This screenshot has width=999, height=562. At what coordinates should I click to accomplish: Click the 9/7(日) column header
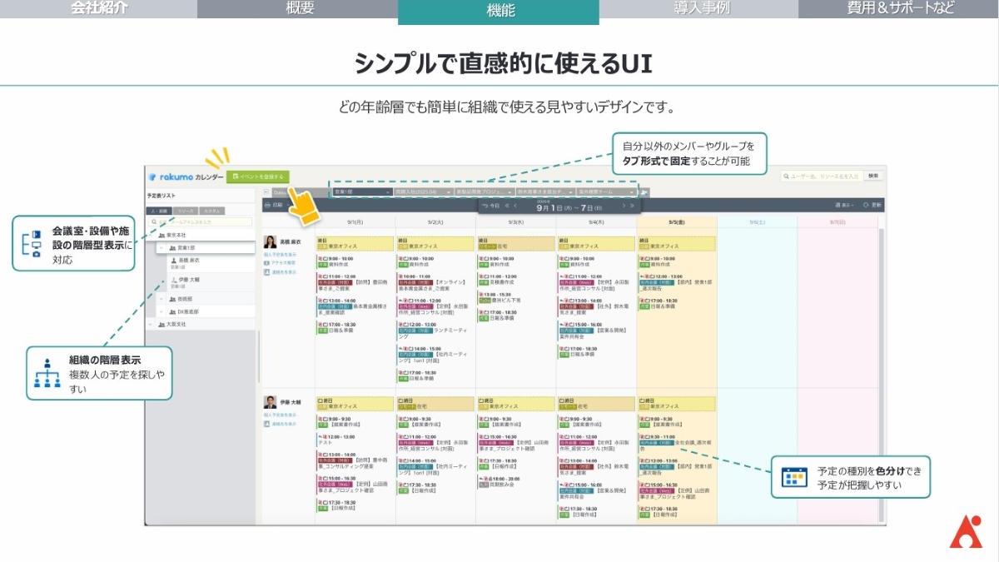tap(837, 222)
